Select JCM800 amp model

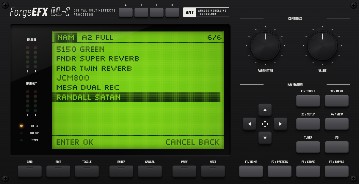tap(137, 78)
